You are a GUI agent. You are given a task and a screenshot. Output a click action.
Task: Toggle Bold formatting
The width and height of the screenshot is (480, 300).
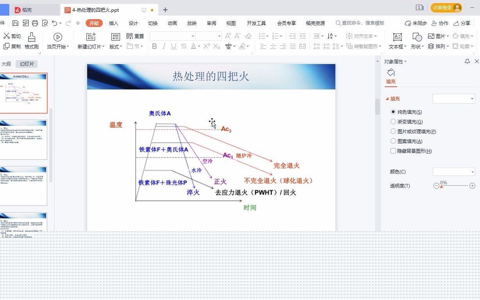point(154,46)
